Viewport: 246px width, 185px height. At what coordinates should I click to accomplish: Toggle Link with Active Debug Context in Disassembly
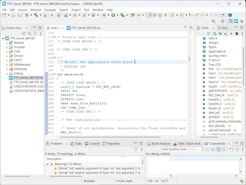coord(218,149)
